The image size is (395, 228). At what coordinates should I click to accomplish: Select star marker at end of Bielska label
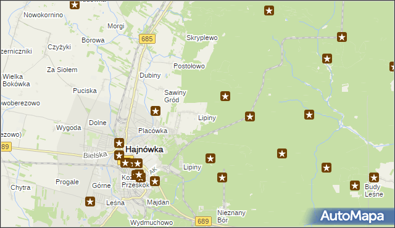(119, 155)
